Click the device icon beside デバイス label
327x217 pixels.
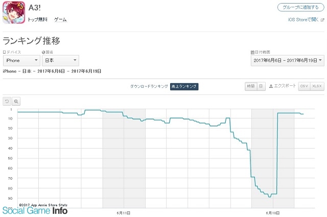(5, 52)
